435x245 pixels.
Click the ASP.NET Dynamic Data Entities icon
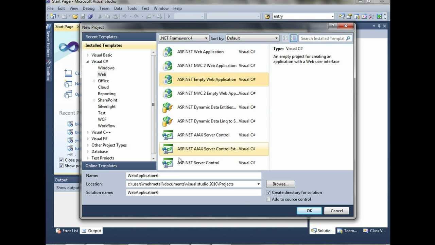[x=168, y=107]
